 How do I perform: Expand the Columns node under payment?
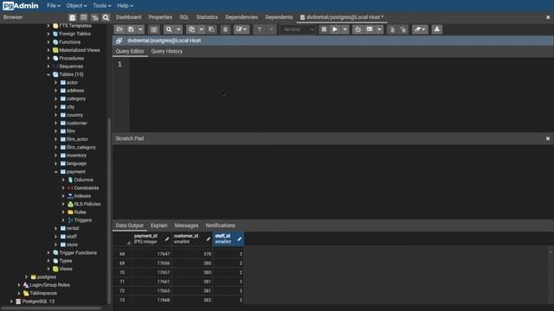coord(63,180)
